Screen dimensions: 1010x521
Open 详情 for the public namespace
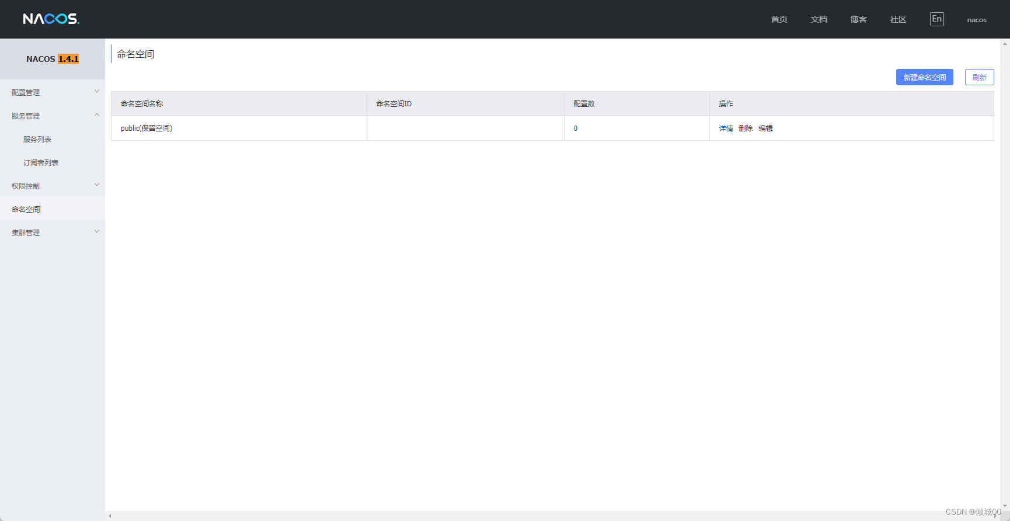726,128
